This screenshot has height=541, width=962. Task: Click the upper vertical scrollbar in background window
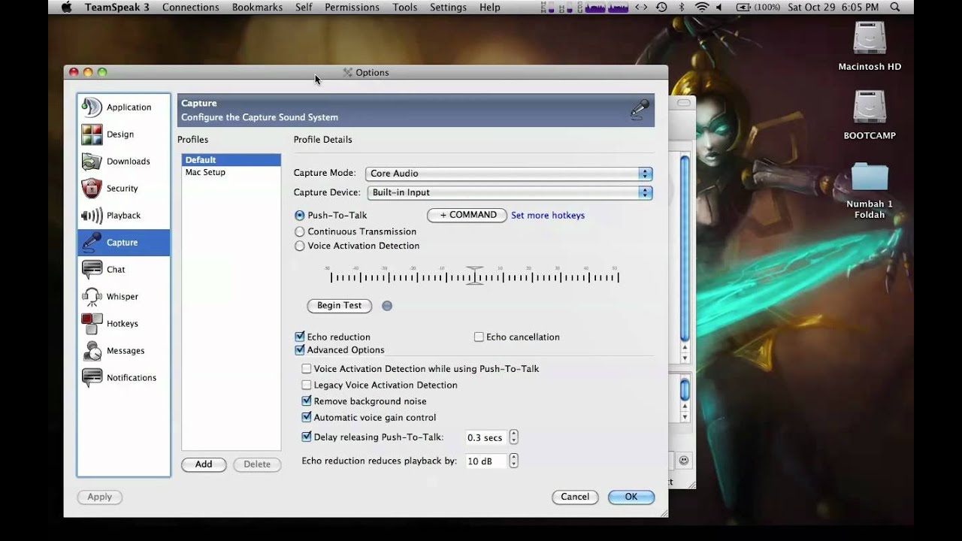685,248
